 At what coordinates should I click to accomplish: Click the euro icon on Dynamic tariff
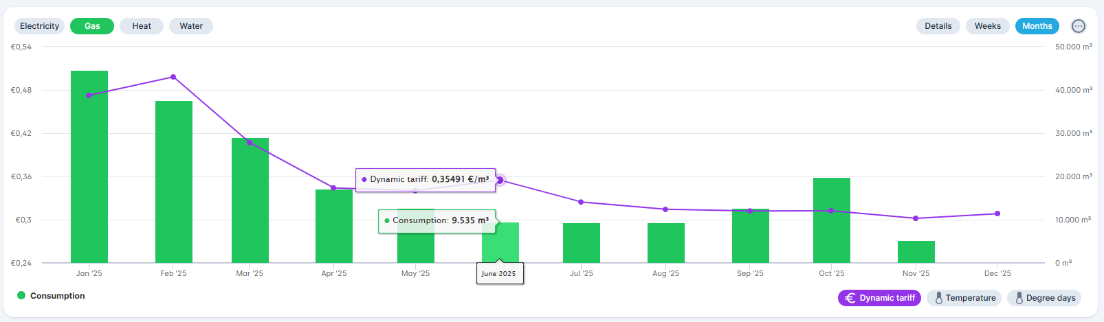click(850, 298)
